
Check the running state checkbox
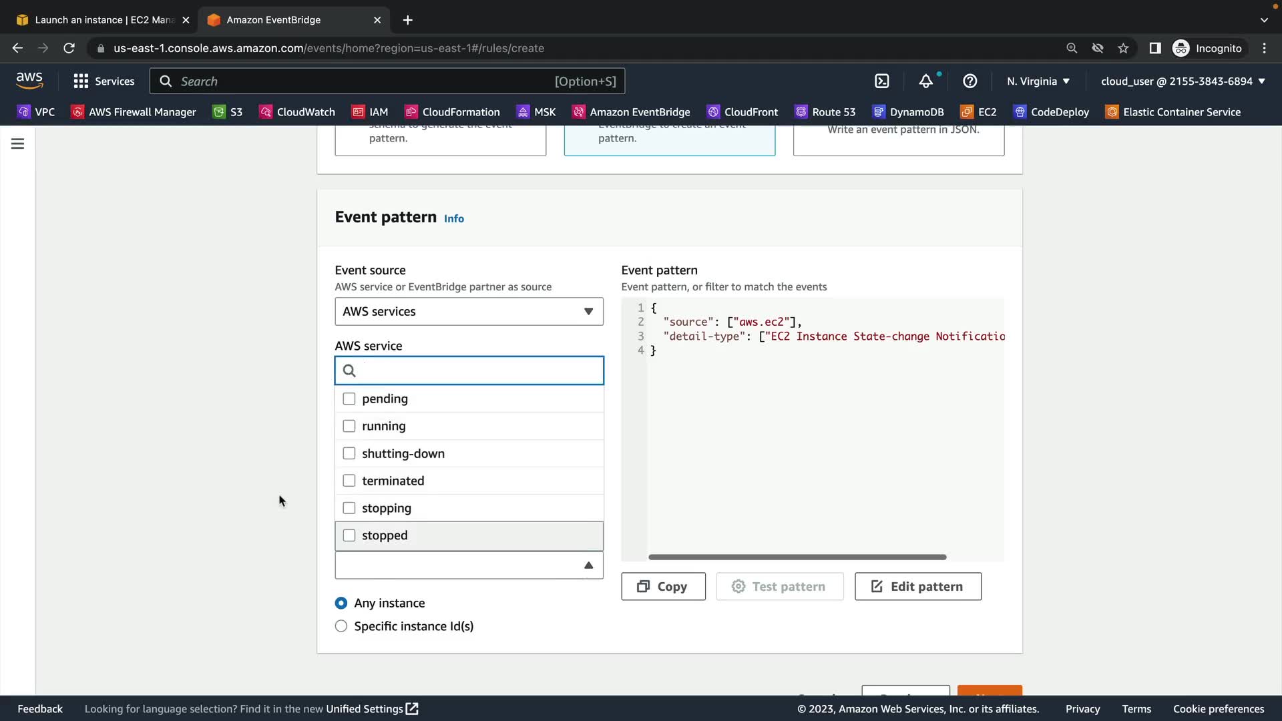pyautogui.click(x=349, y=426)
